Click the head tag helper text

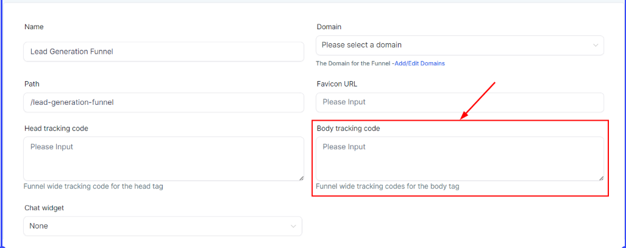click(93, 186)
